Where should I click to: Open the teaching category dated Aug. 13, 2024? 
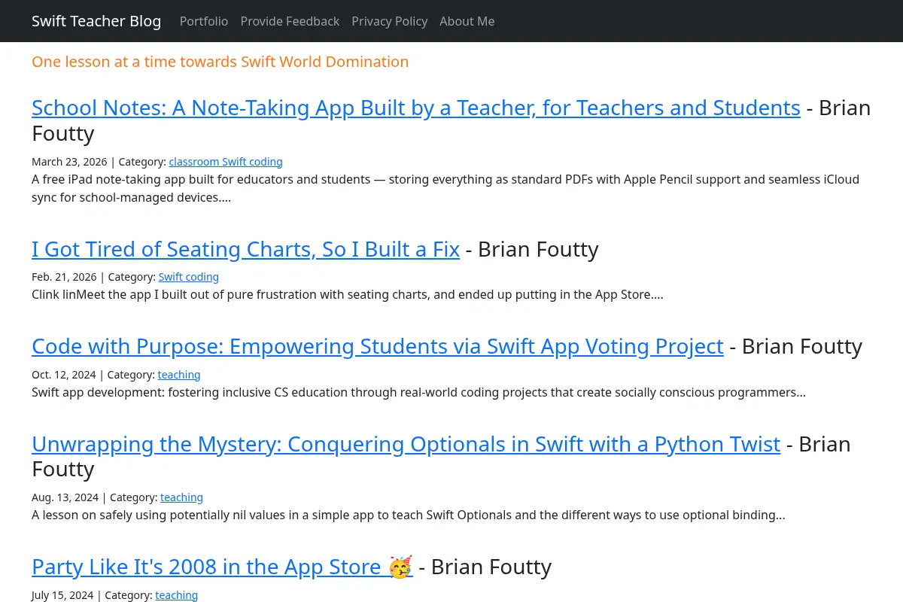pos(181,497)
